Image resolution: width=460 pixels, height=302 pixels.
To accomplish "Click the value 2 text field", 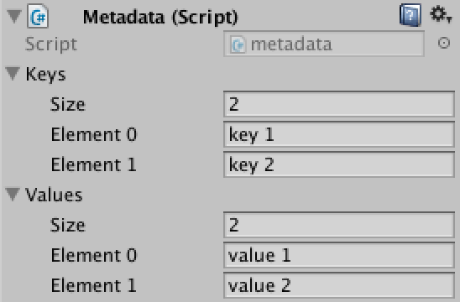I will tap(339, 285).
